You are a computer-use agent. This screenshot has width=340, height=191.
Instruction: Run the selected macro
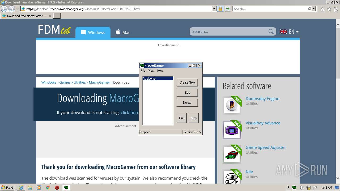tap(182, 118)
